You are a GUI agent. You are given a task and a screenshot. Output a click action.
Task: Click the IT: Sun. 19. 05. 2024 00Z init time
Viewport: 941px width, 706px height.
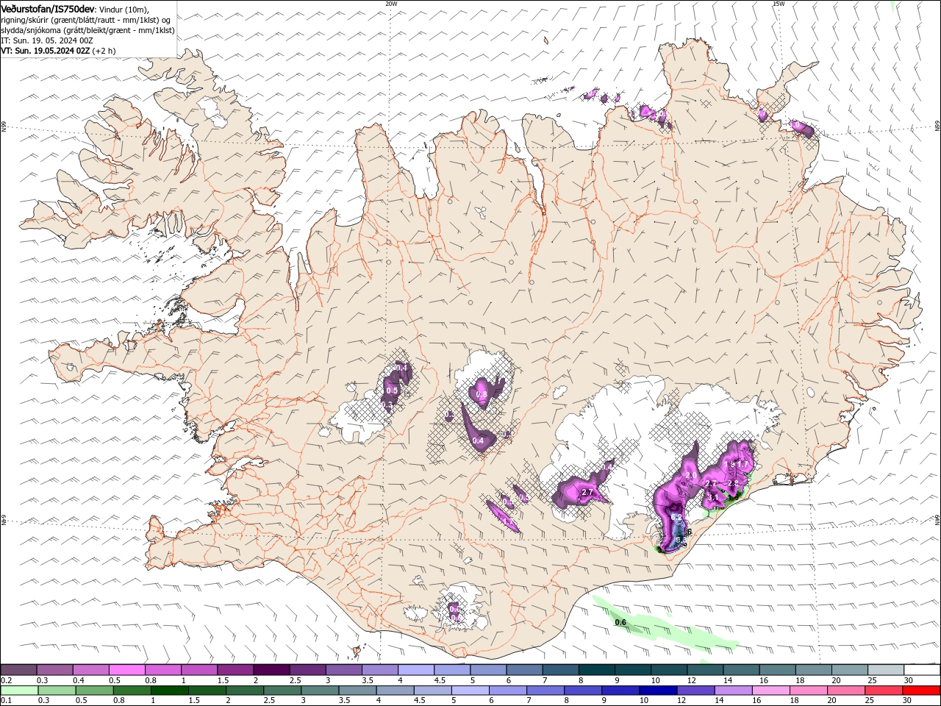pos(46,40)
